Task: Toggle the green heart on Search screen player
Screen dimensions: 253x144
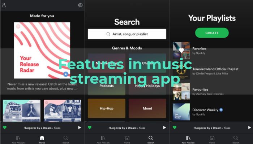Action: click(90, 127)
